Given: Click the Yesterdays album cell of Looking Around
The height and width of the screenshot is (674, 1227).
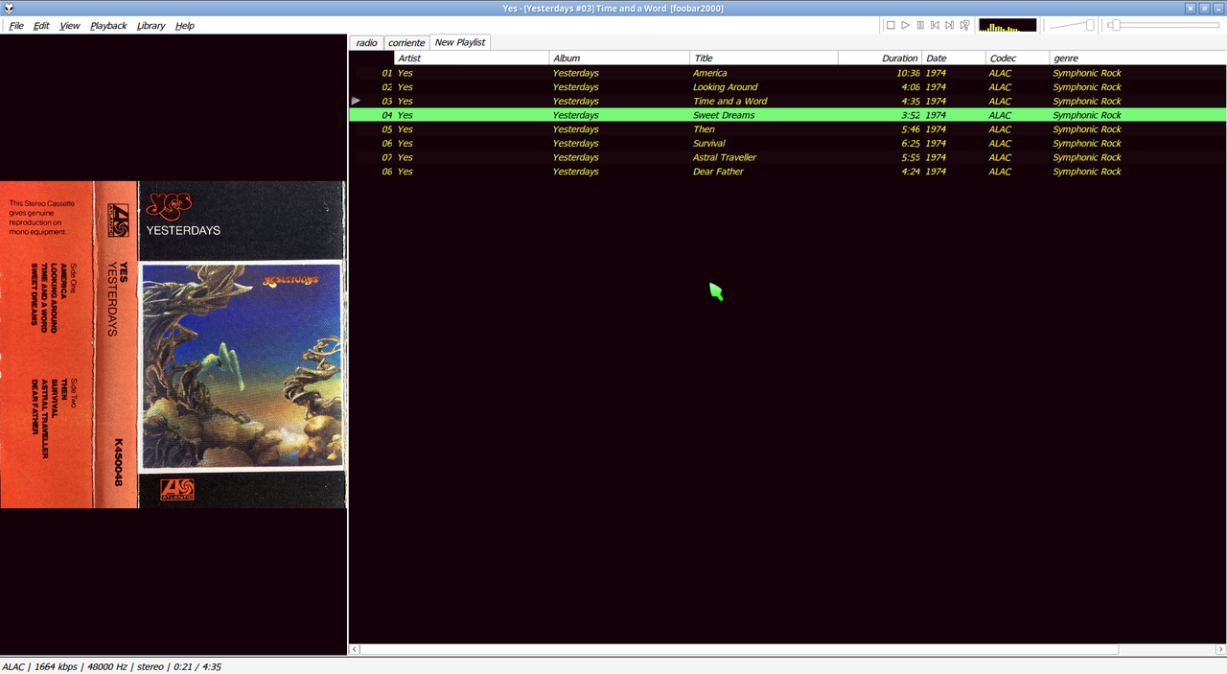Looking at the screenshot, I should [x=575, y=87].
